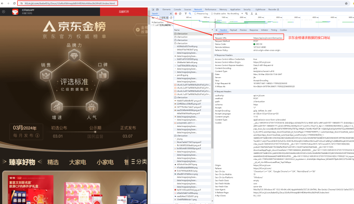This screenshot has width=354, height=204.
Task: Open the Timing tab of the request
Action: tap(274, 30)
